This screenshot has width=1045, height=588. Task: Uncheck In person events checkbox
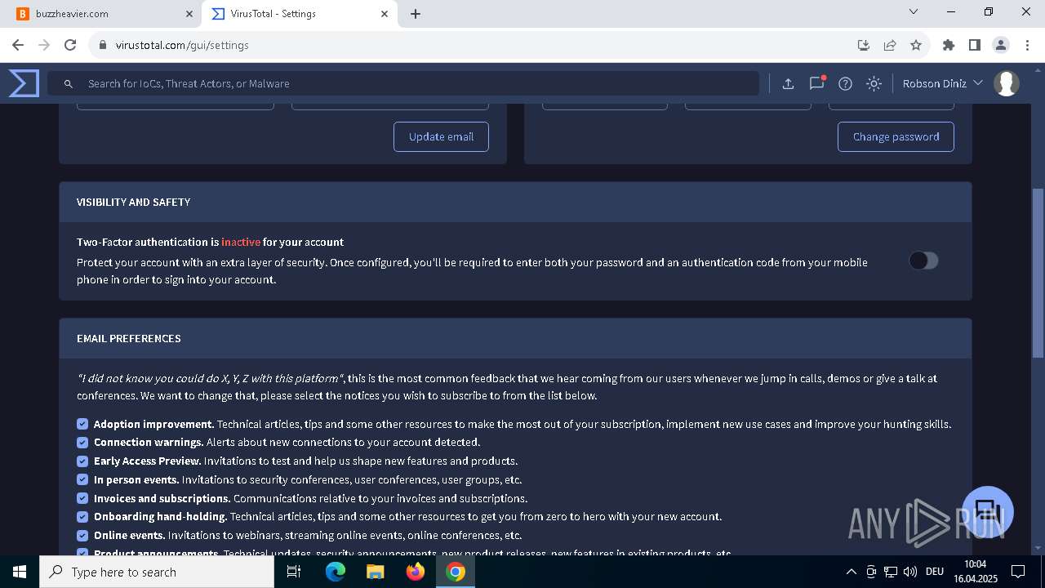pos(82,479)
